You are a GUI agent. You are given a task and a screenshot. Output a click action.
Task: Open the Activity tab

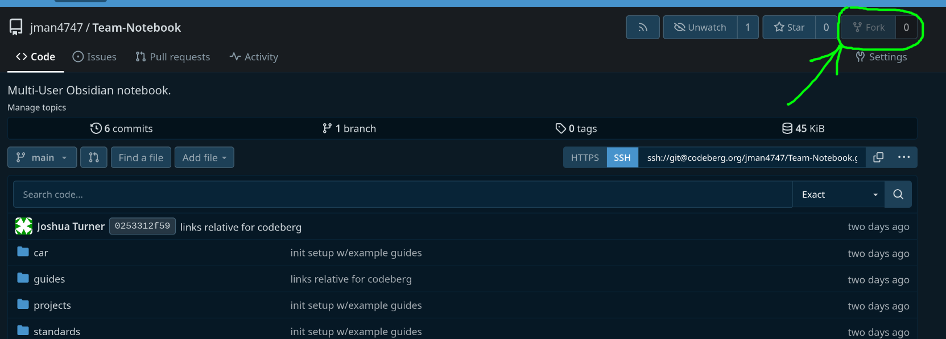[x=254, y=57]
